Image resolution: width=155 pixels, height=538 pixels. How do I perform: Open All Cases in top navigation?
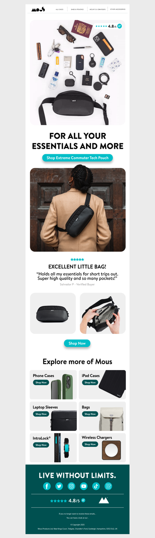pyautogui.click(x=59, y=9)
